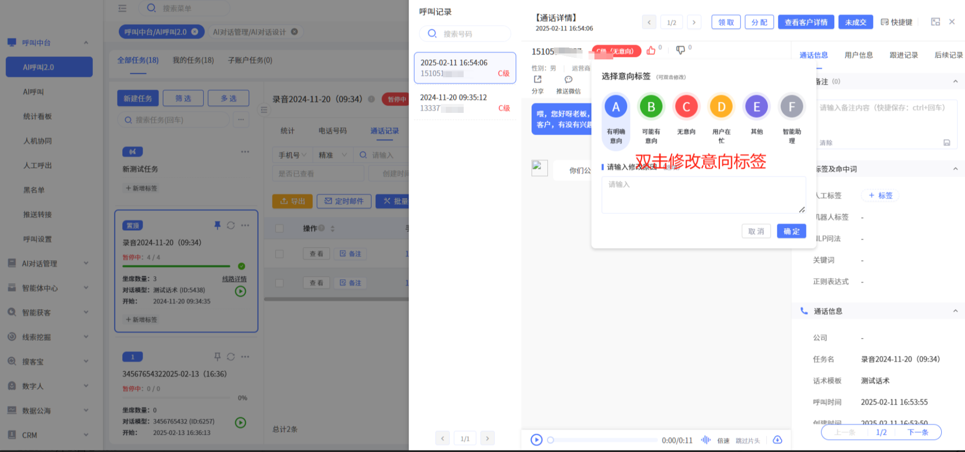
Task: Open the 跟进记录 tab
Action: (904, 55)
